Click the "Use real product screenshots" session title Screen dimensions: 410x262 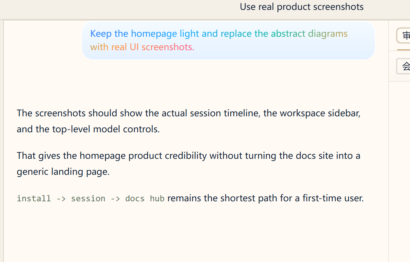pyautogui.click(x=301, y=7)
